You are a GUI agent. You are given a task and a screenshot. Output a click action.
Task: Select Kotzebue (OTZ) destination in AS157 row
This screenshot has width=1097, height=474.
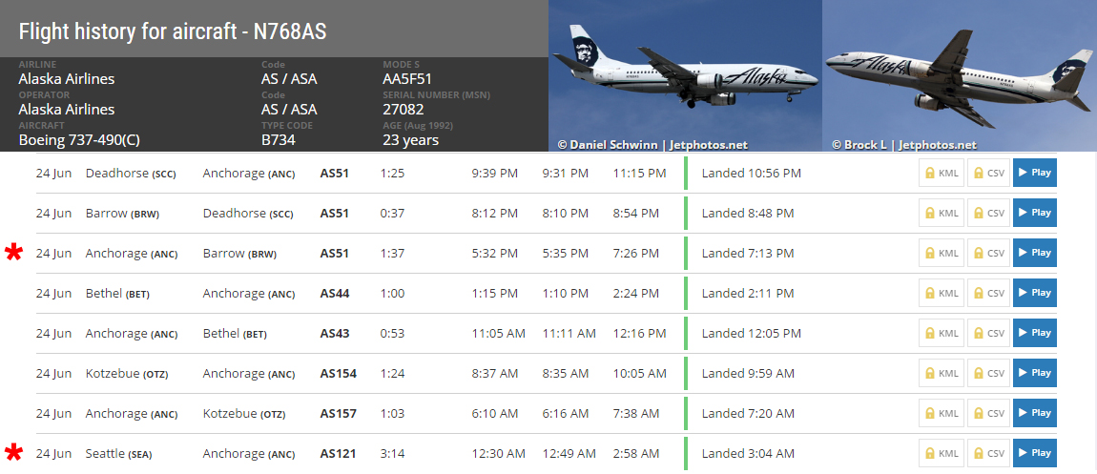[243, 414]
